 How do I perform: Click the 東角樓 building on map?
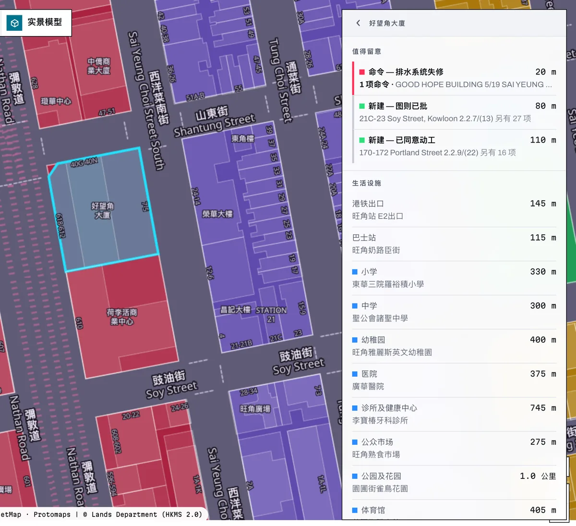tap(243, 138)
